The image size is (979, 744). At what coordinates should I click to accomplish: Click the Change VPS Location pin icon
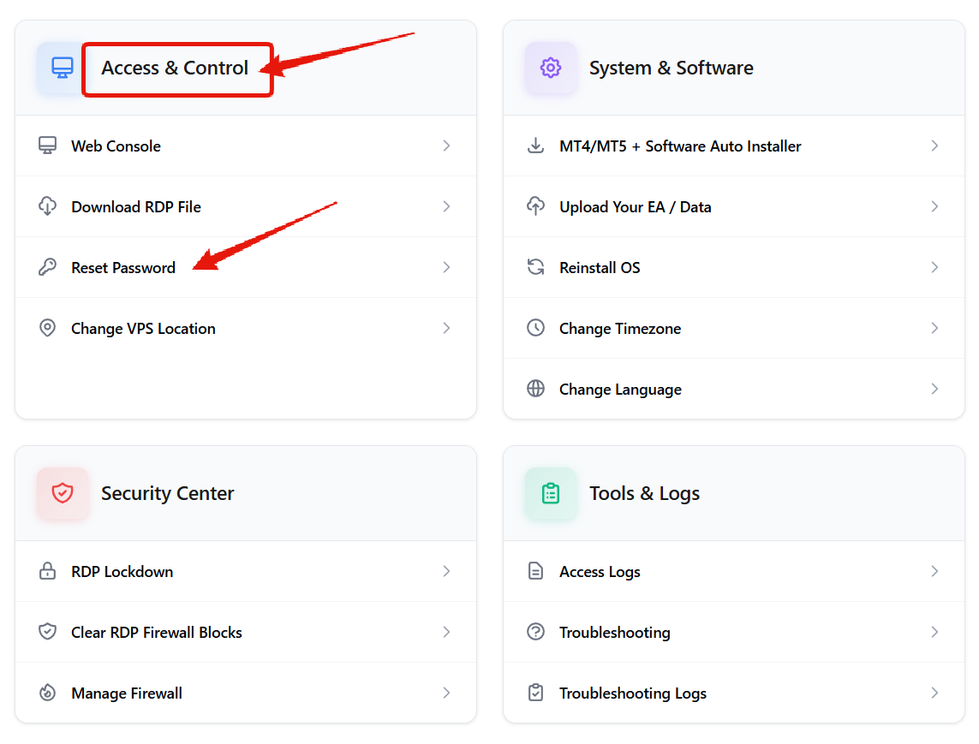(47, 328)
